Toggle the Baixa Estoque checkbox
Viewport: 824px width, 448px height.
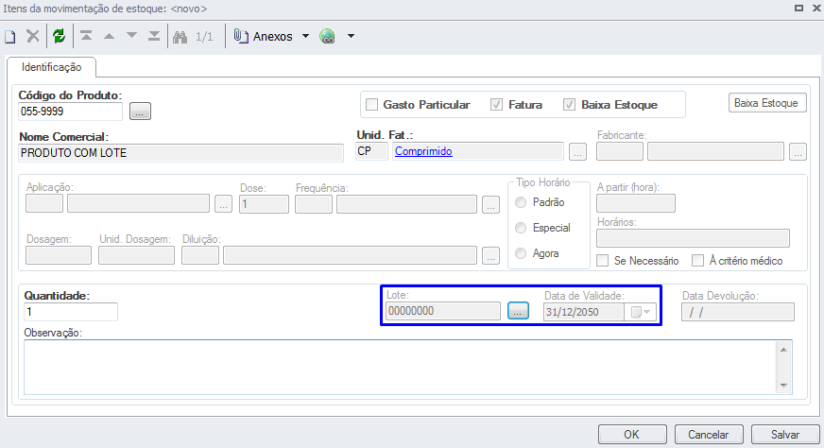569,105
